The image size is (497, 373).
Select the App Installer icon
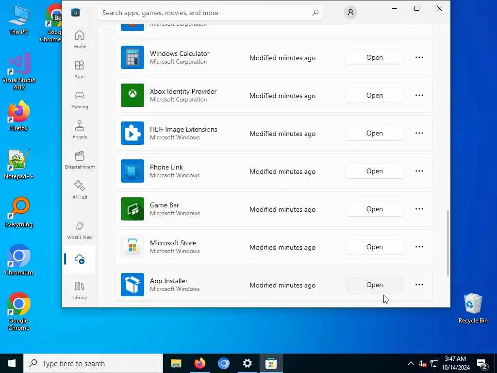[x=132, y=285]
